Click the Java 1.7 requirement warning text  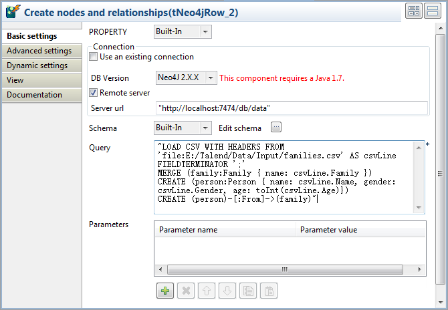282,78
